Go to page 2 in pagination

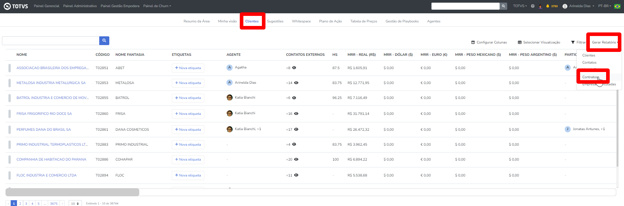pos(20,203)
